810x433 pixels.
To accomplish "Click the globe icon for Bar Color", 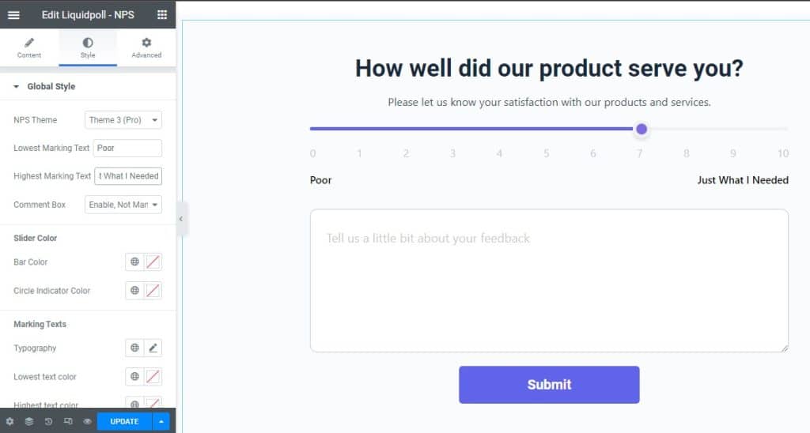I will tap(134, 262).
